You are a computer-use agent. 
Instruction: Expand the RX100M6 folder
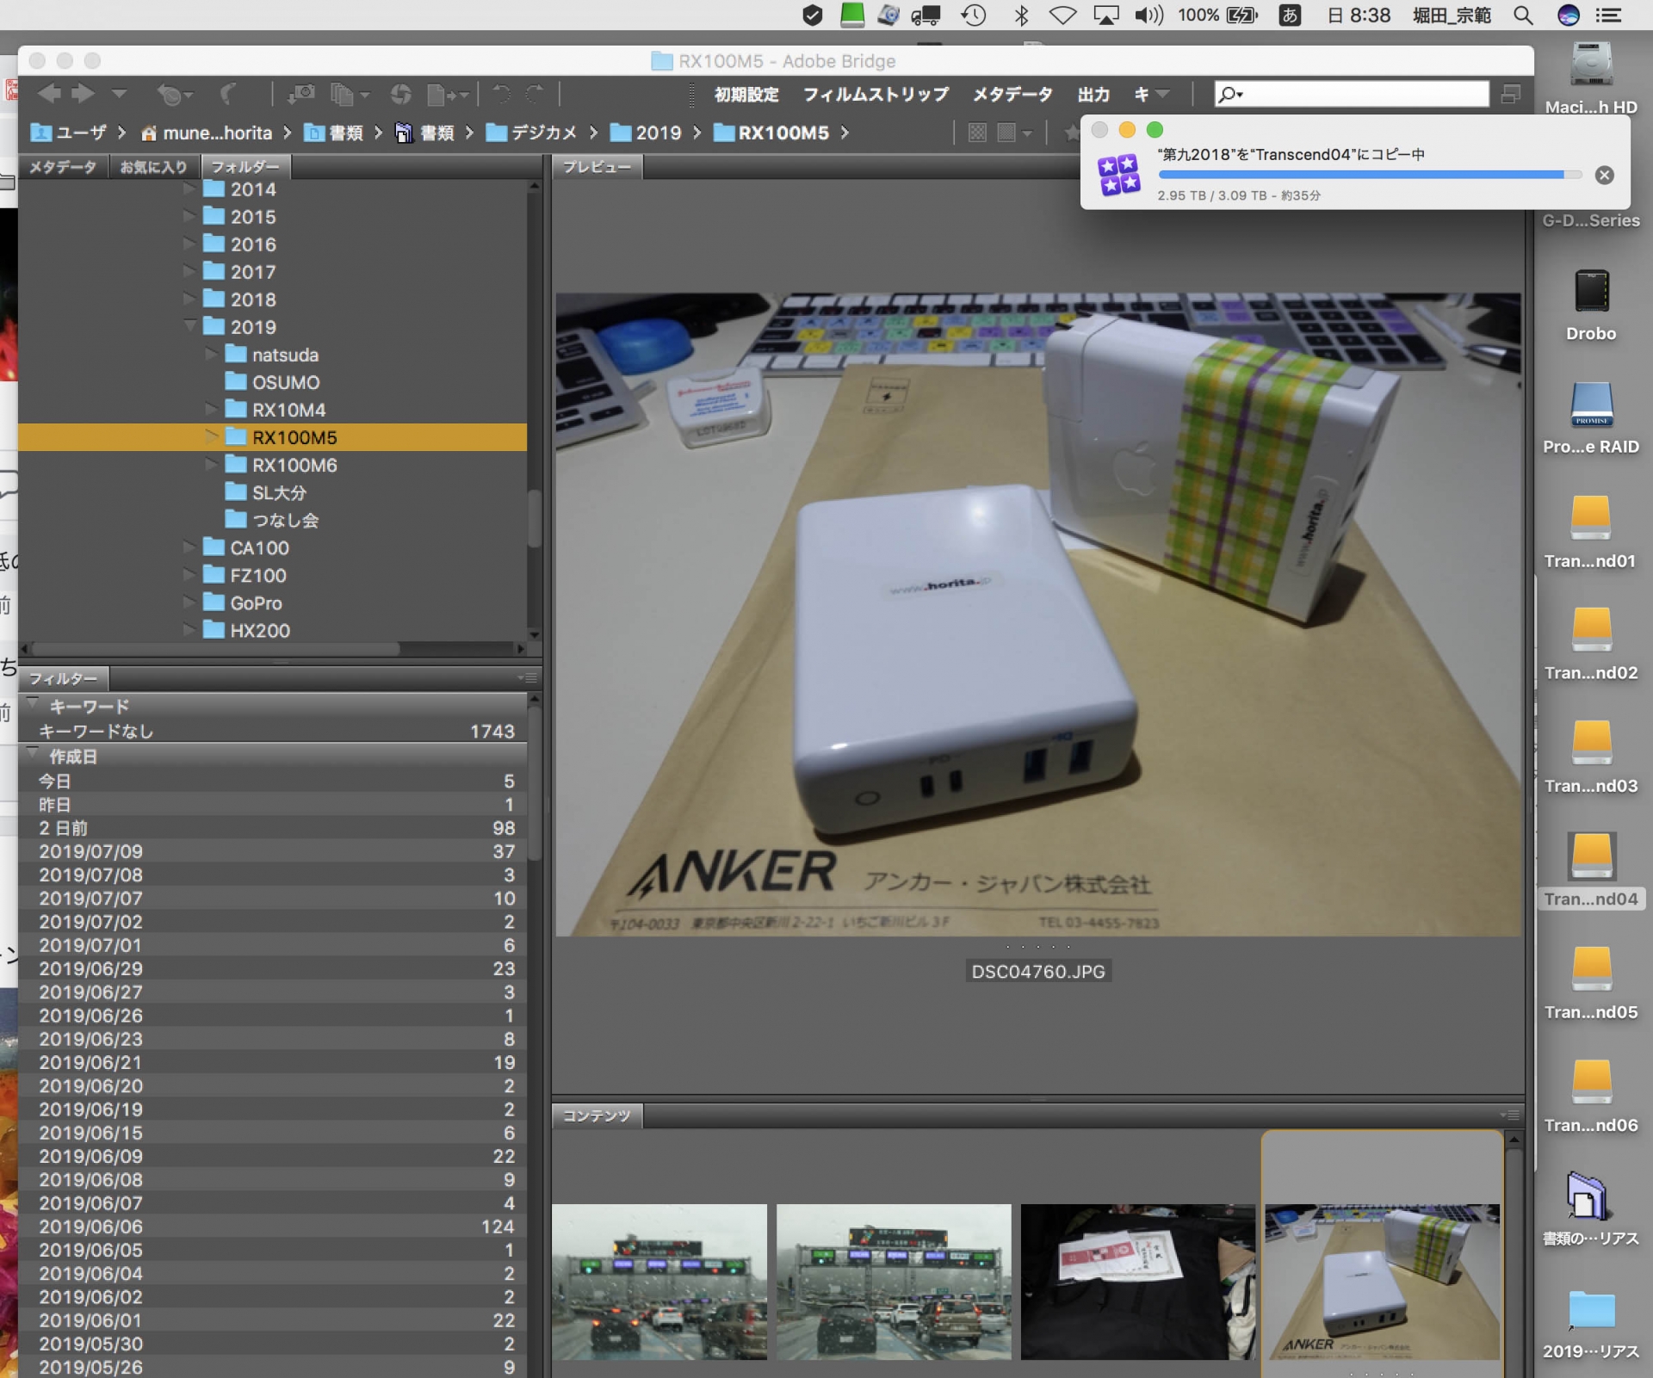(x=211, y=464)
